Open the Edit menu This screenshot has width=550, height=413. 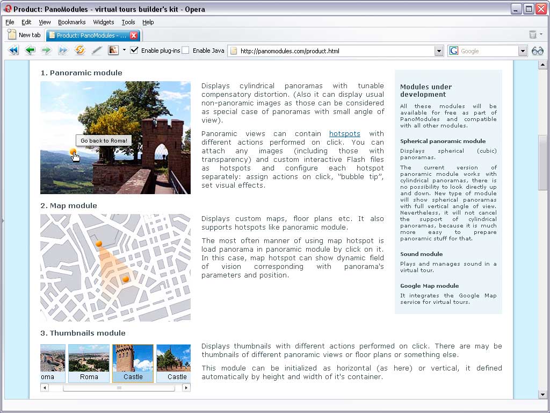(x=26, y=22)
